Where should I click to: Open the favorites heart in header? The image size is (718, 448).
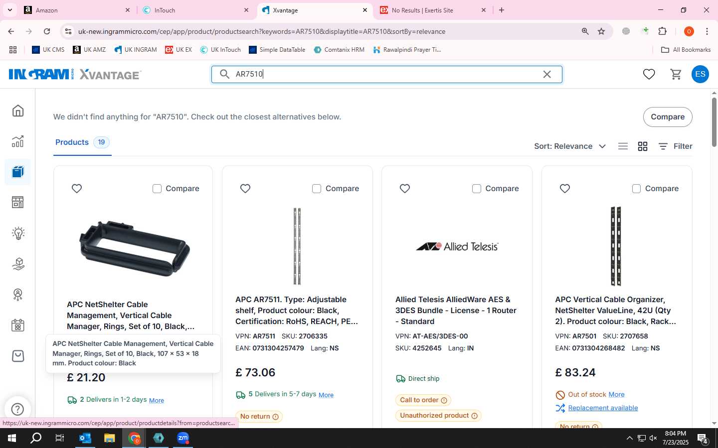click(x=649, y=74)
